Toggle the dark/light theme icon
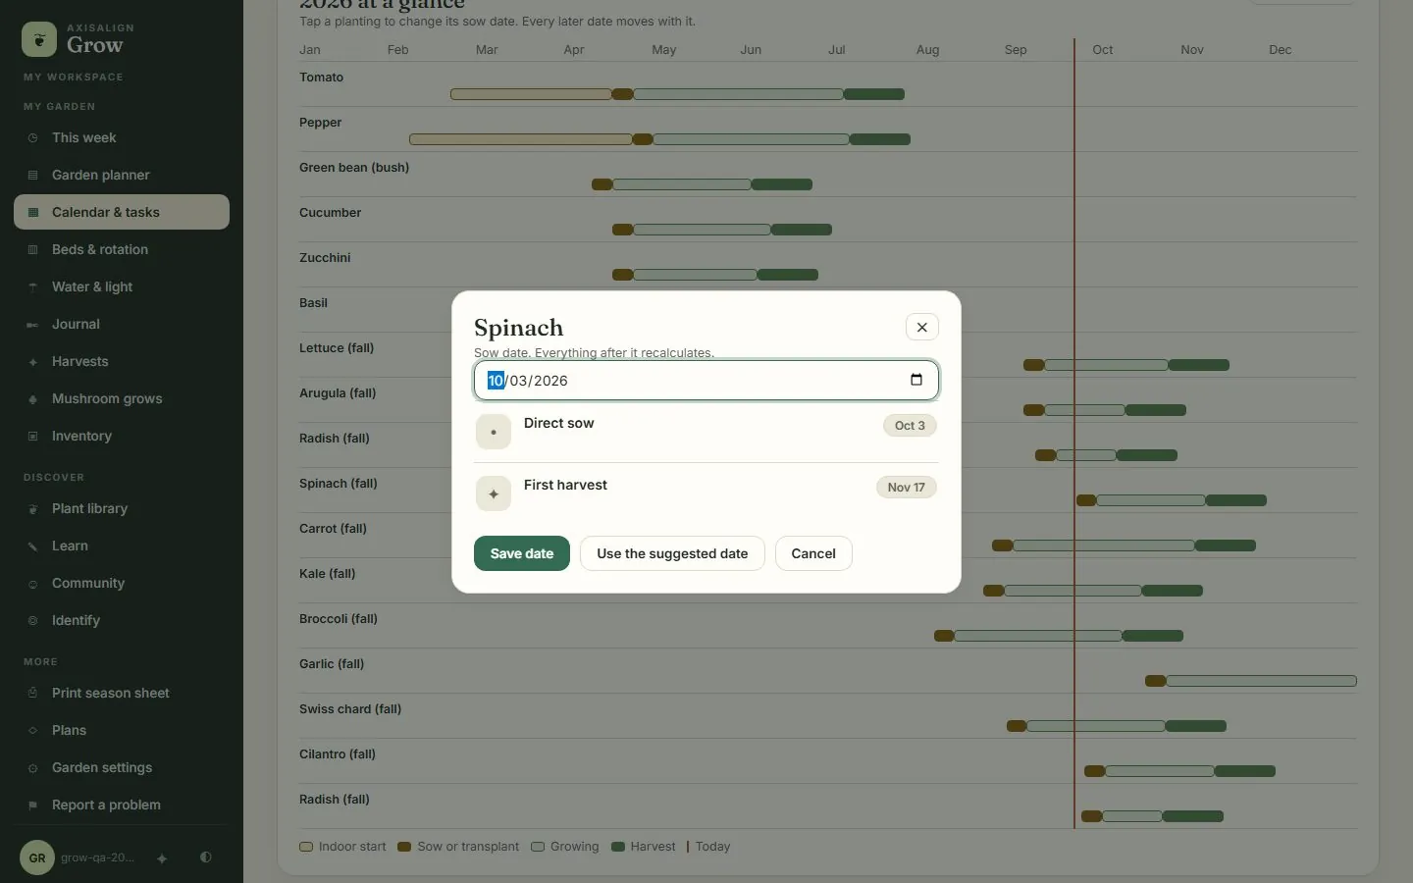This screenshot has width=1413, height=883. (x=205, y=857)
